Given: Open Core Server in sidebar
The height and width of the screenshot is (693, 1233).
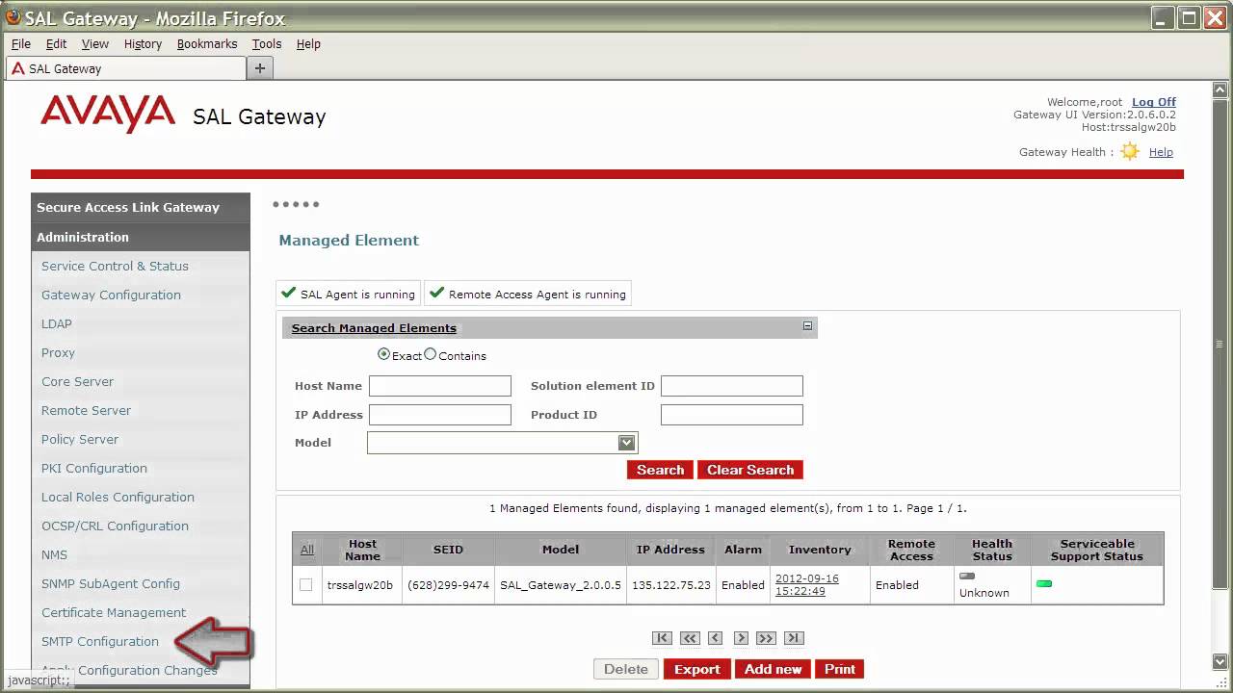Looking at the screenshot, I should 77,381.
